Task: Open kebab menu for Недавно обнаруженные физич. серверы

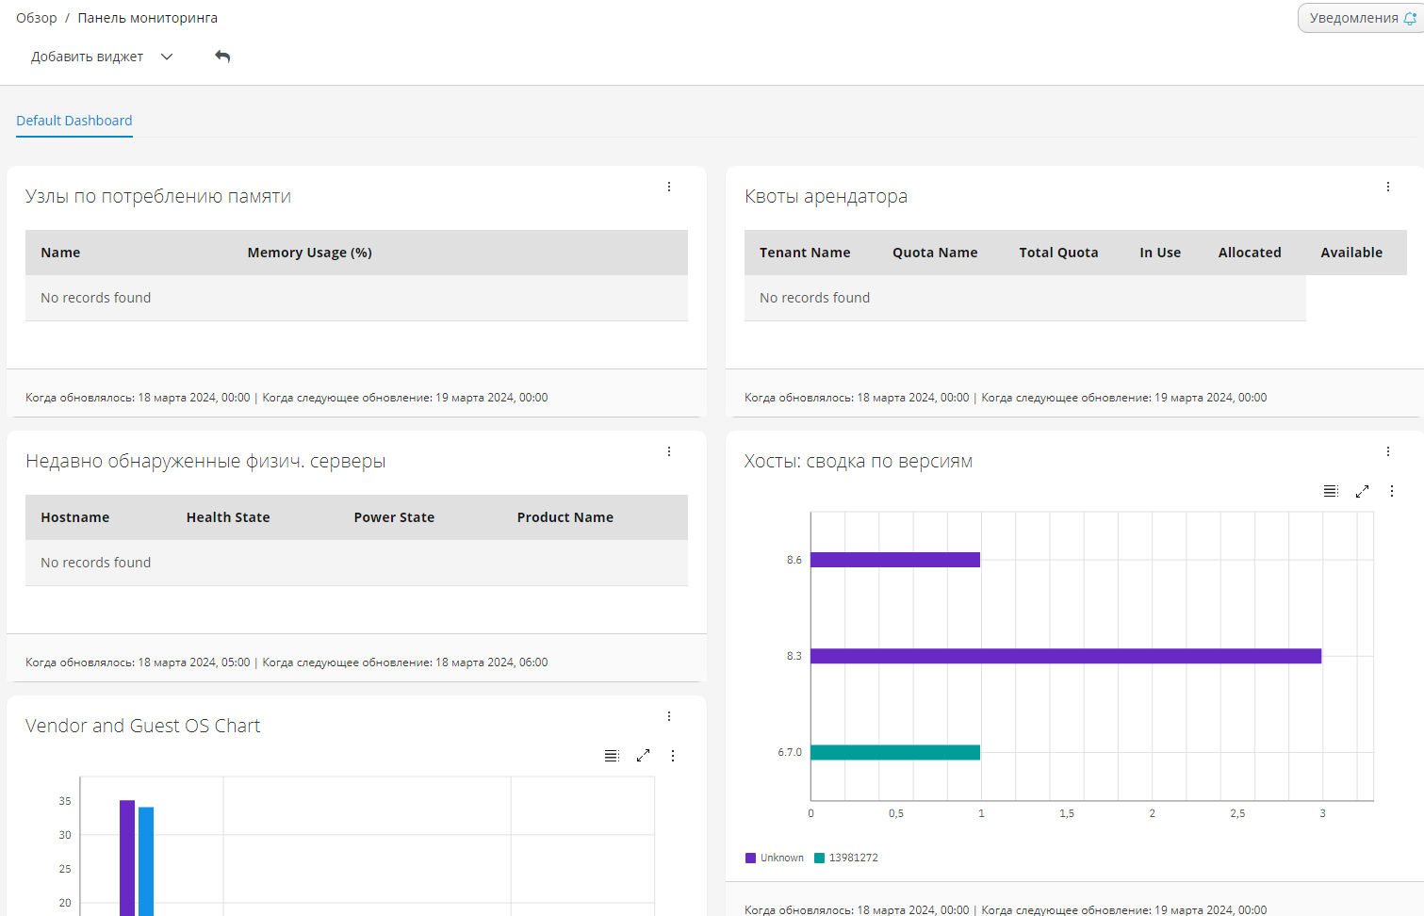Action: [x=669, y=451]
